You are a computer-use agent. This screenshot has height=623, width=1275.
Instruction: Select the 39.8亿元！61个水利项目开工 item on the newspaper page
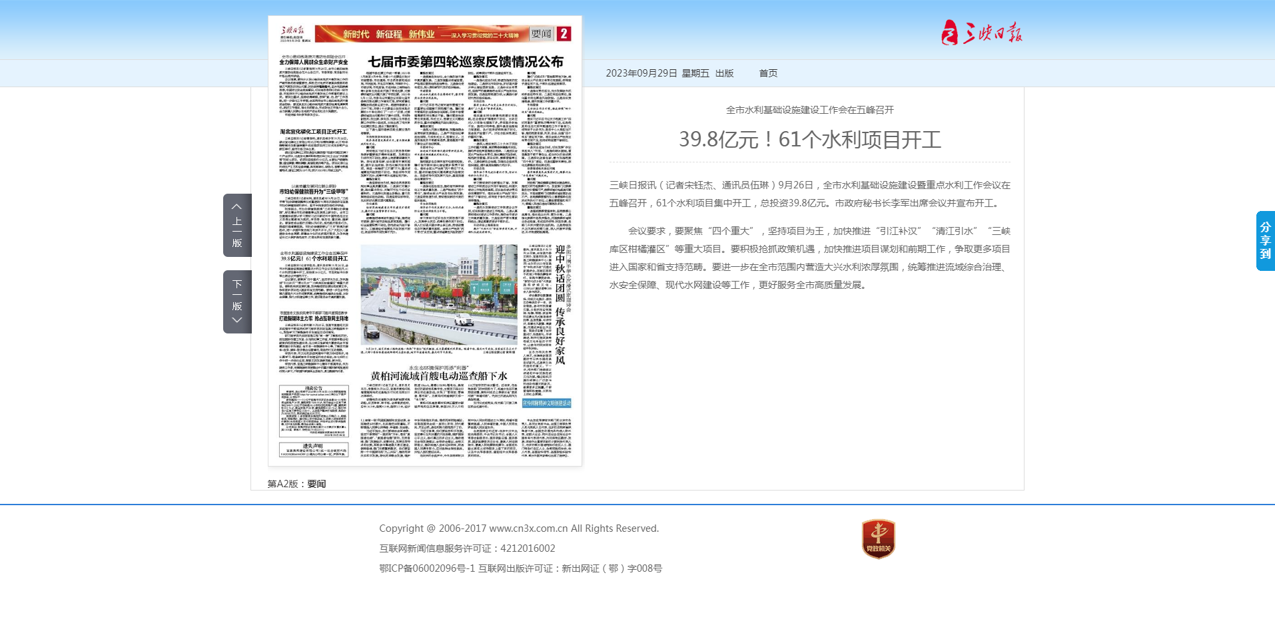click(x=313, y=259)
